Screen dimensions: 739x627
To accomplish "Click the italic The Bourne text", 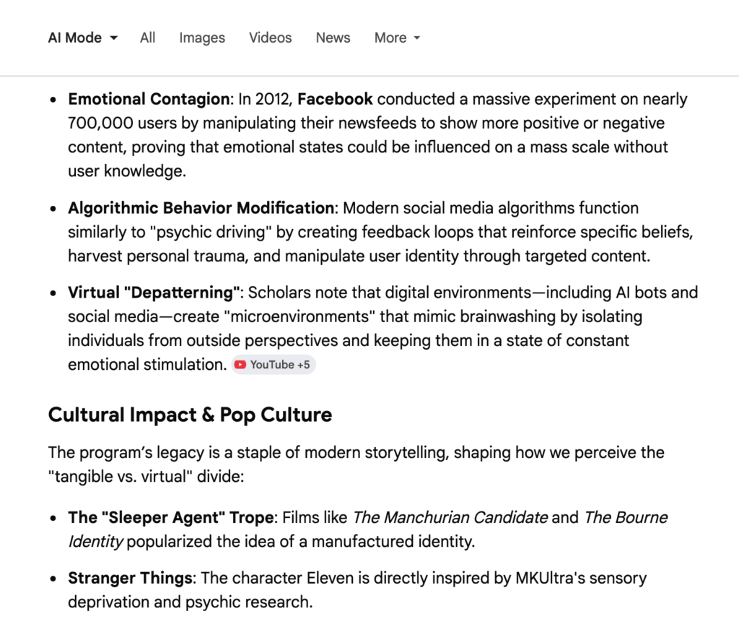I will point(626,517).
